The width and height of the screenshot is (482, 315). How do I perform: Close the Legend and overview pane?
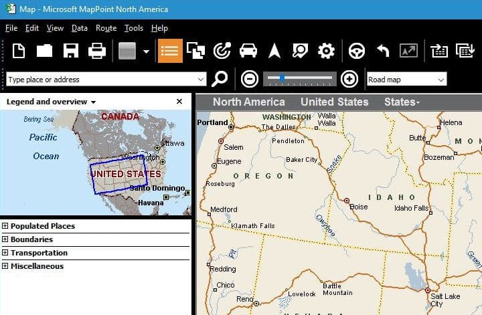tap(179, 101)
